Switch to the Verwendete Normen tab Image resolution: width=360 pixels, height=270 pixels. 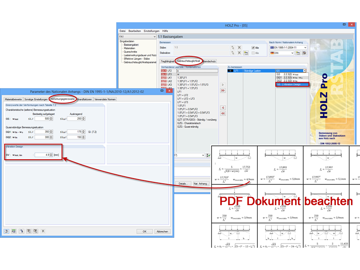pos(105,99)
